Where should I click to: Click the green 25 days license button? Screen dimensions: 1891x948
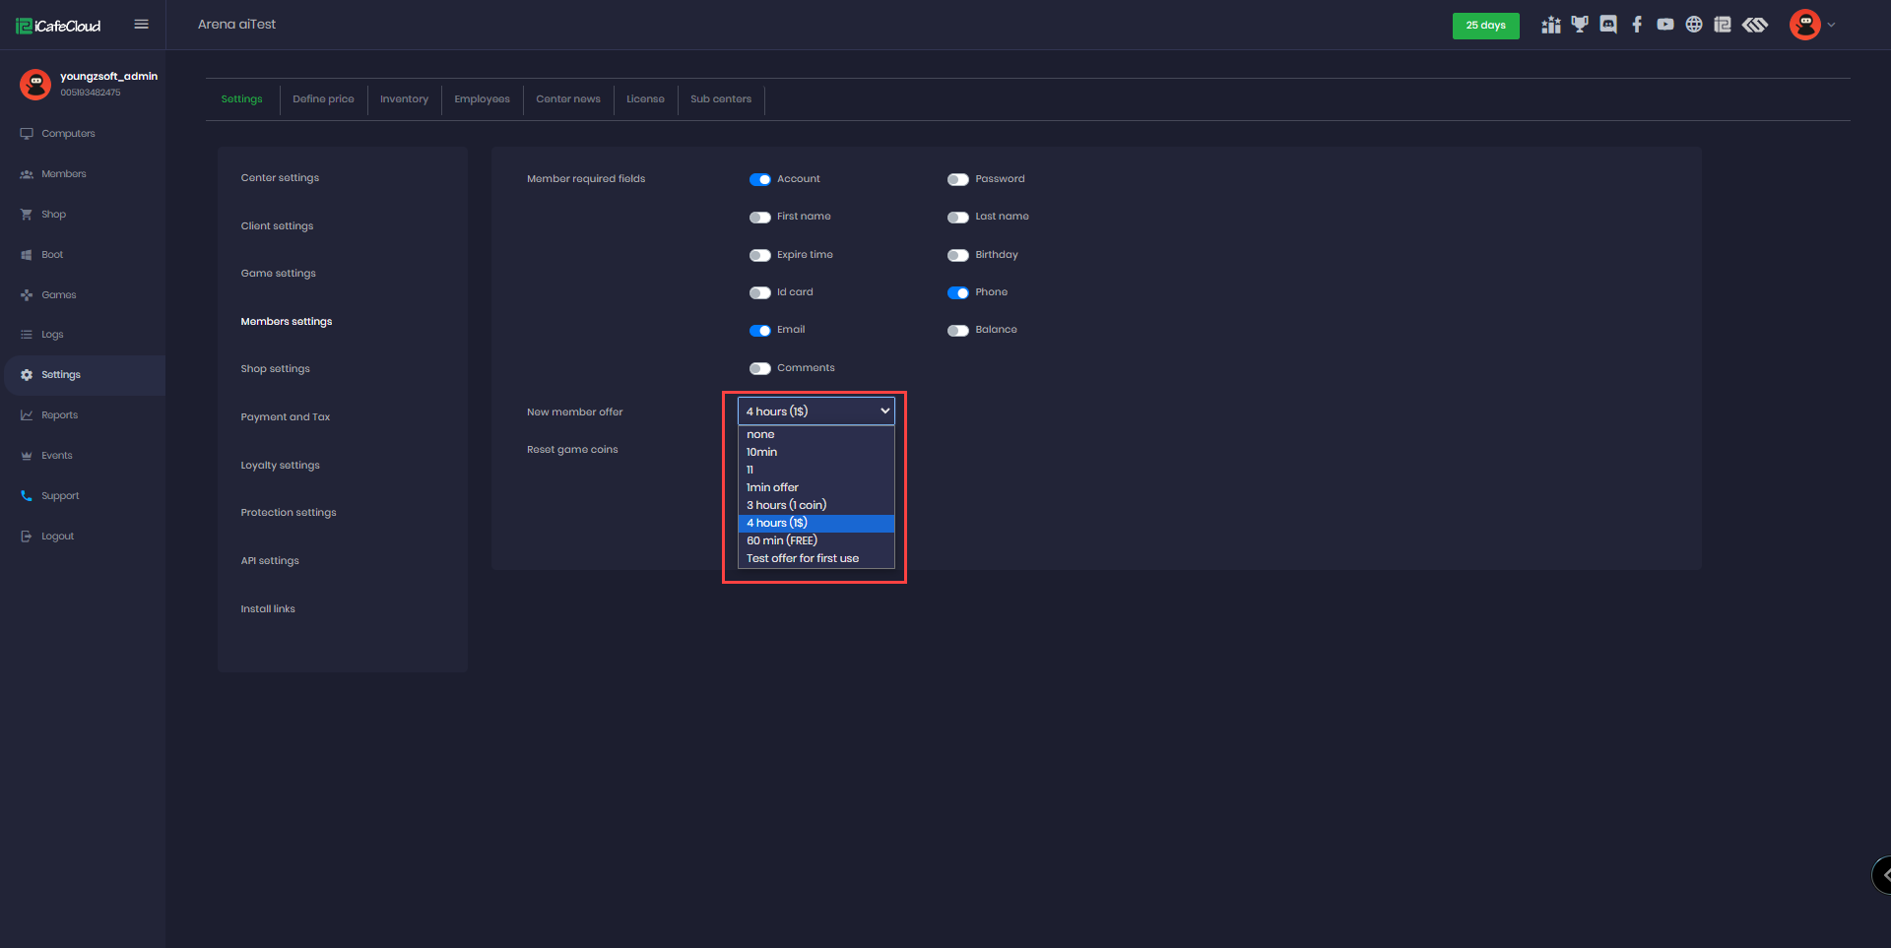pyautogui.click(x=1485, y=26)
